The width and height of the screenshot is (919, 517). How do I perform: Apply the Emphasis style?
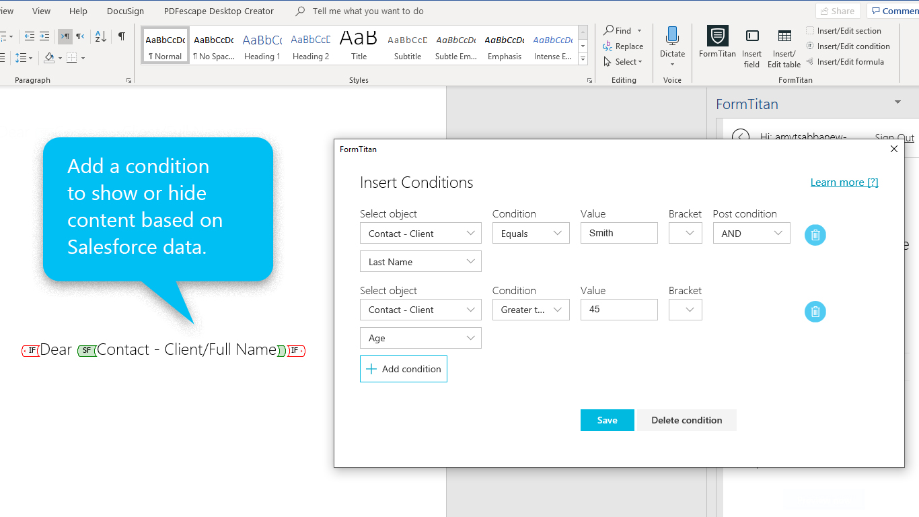tap(504, 45)
